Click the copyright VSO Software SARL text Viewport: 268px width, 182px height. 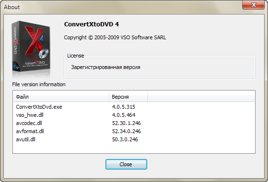115,37
